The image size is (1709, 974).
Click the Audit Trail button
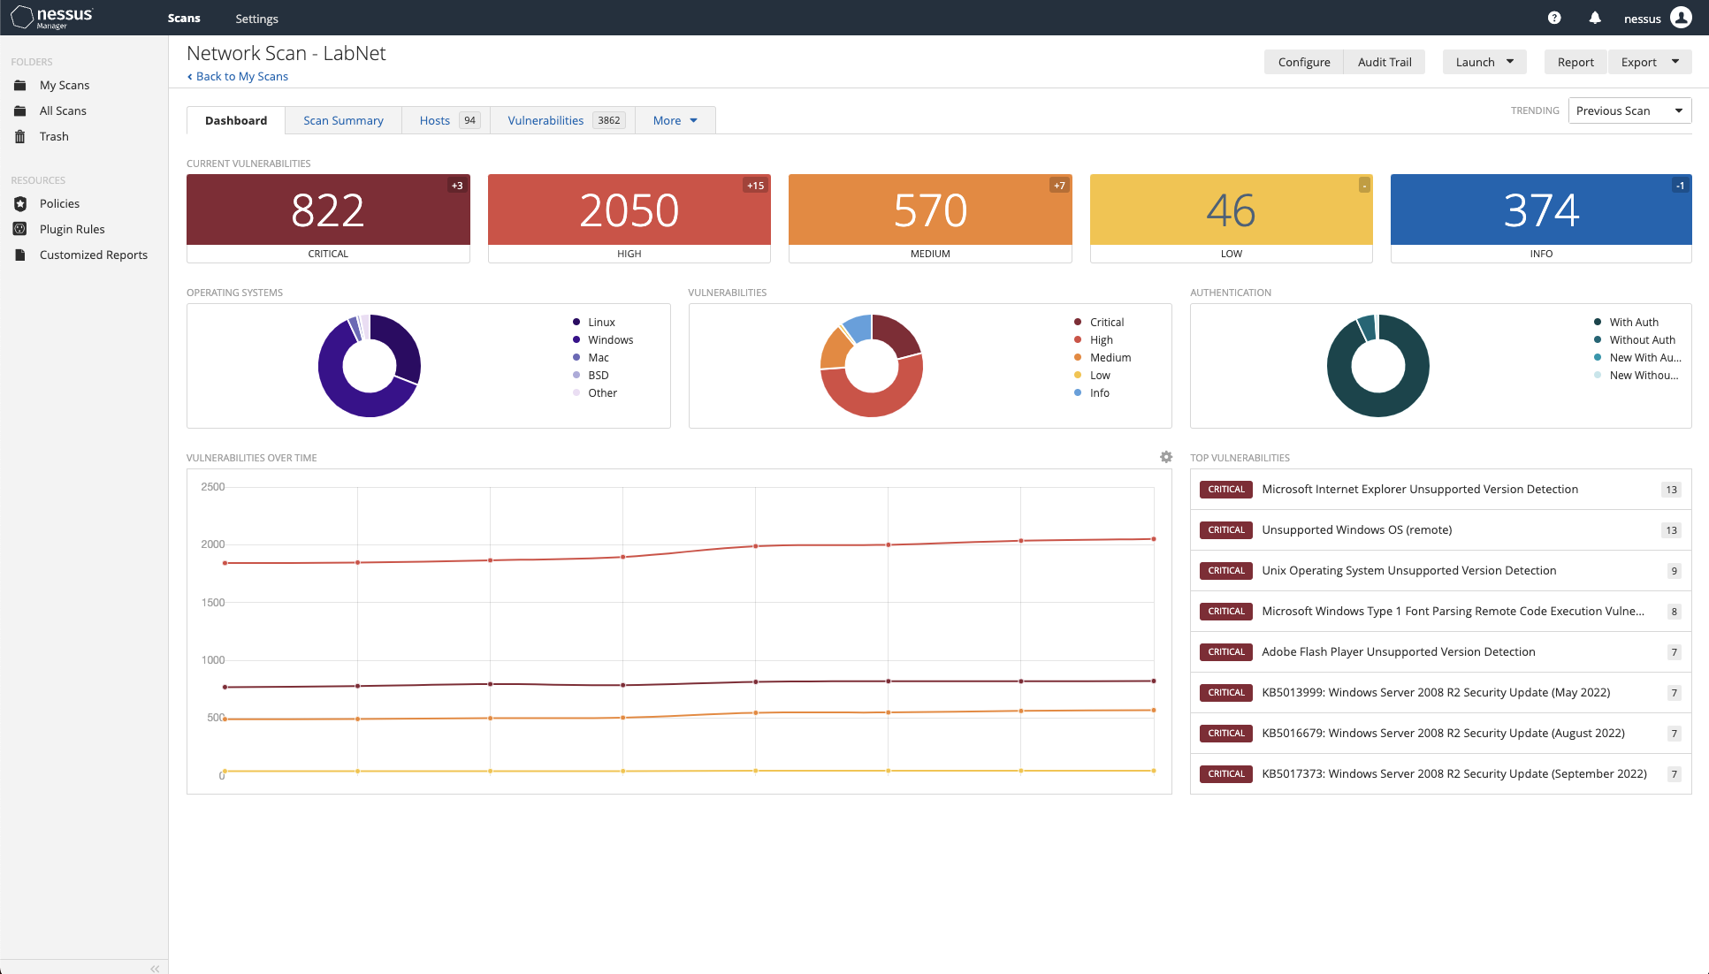click(x=1385, y=62)
